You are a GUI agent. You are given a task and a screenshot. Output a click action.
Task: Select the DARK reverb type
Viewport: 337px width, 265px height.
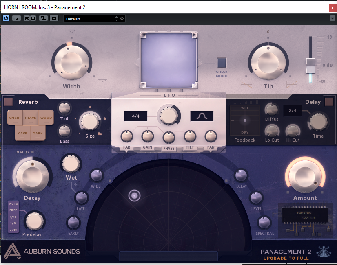[38, 133]
